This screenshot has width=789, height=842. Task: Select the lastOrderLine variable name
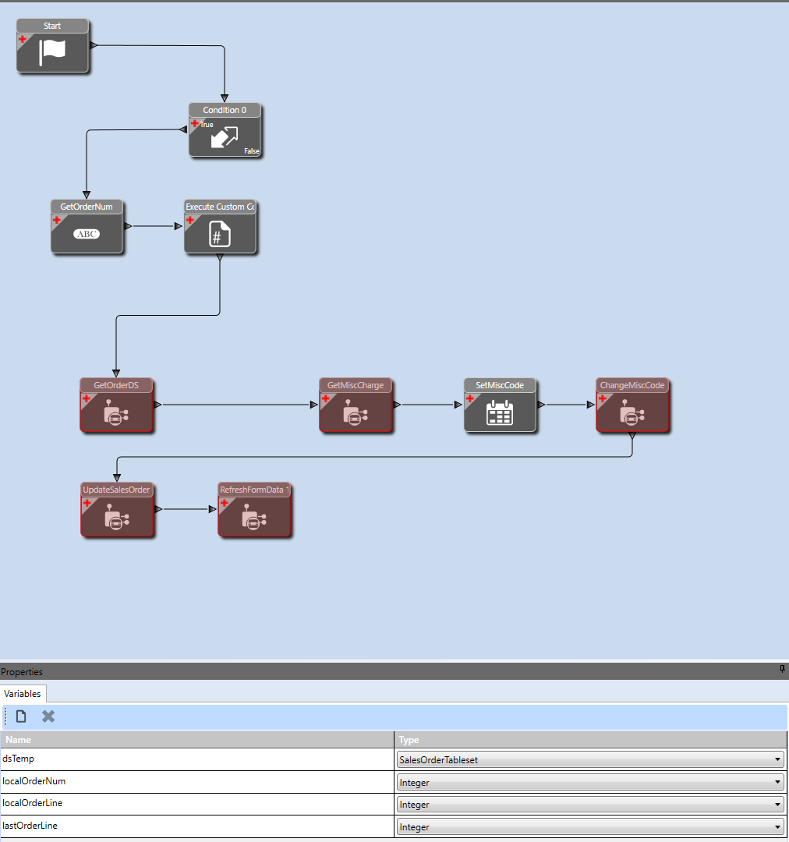click(x=30, y=826)
